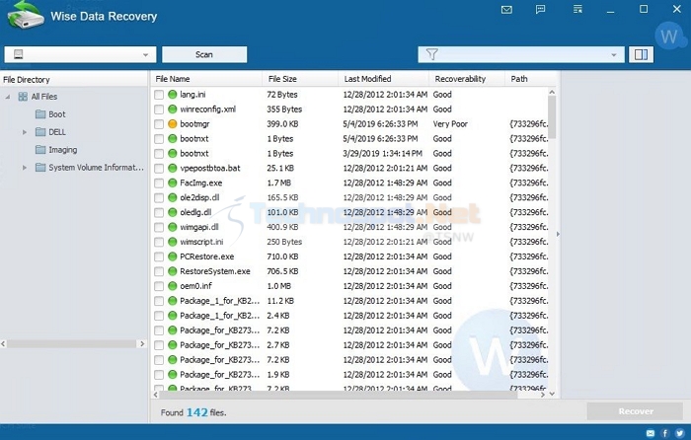Image resolution: width=691 pixels, height=440 pixels.
Task: Collapse the All Files tree node
Action: 8,97
